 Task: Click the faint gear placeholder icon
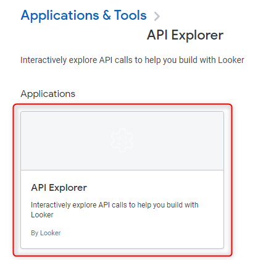(x=122, y=140)
